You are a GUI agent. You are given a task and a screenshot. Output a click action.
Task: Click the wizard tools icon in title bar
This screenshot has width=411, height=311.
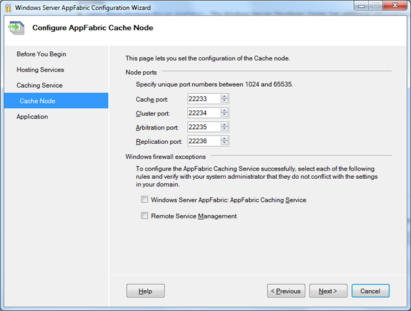[8, 8]
